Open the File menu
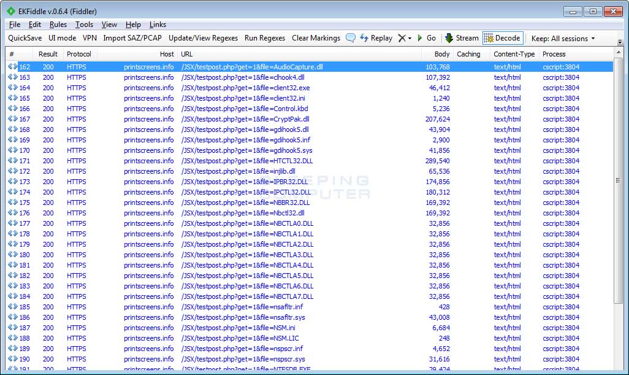This screenshot has width=629, height=375. point(15,25)
